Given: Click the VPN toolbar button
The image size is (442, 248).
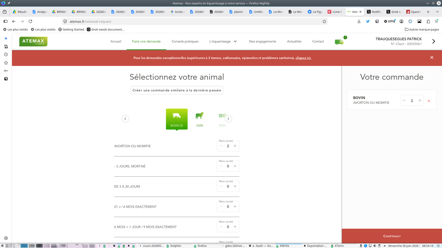Looking at the screenshot, I should pyautogui.click(x=389, y=21).
